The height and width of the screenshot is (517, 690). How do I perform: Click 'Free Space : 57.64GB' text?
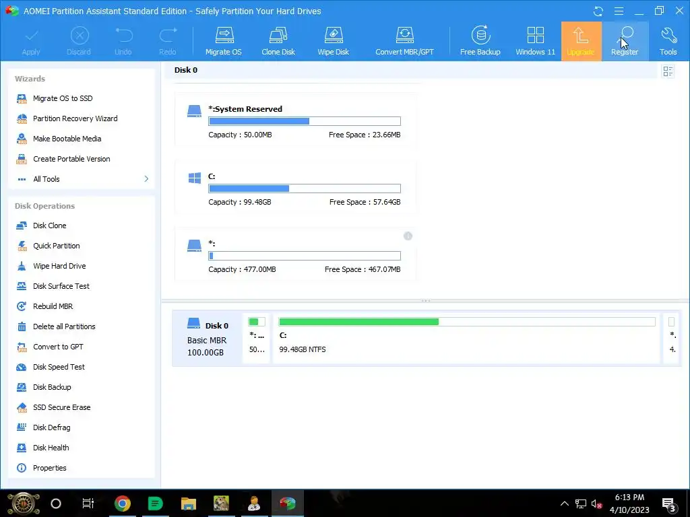click(365, 202)
